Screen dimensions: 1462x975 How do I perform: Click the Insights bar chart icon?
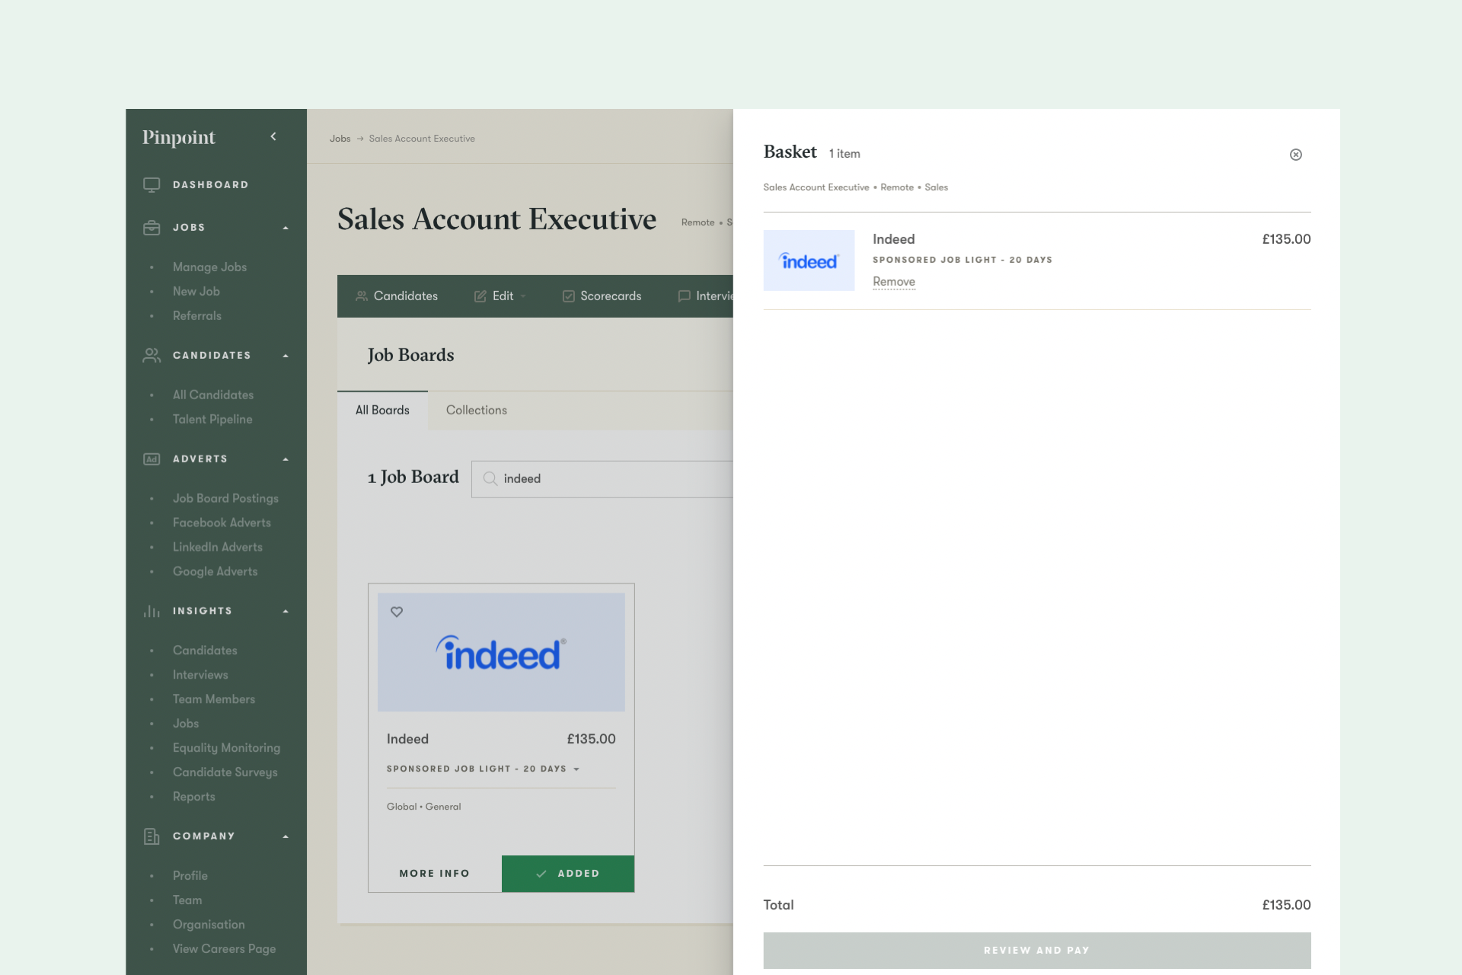152,611
